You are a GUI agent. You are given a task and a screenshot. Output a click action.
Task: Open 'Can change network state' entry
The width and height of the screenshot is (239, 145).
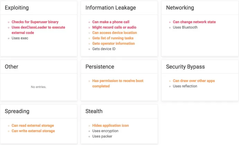tap(194, 22)
